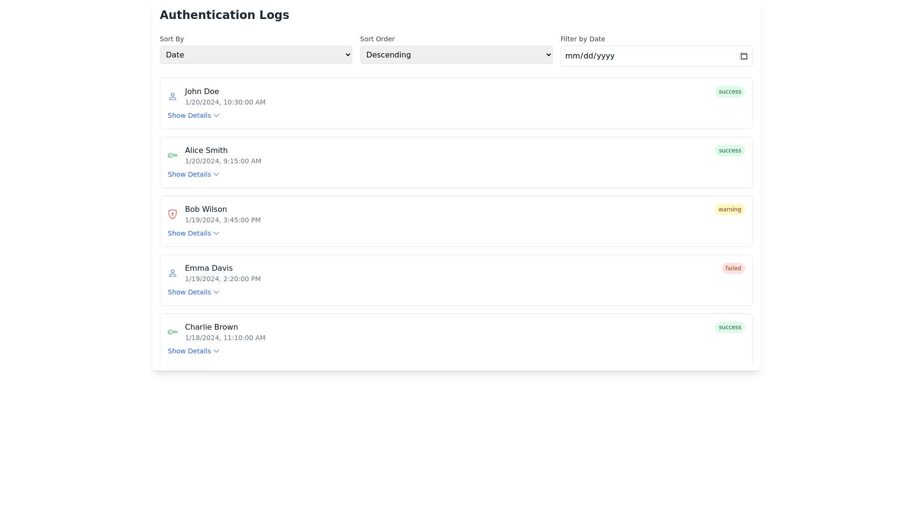The width and height of the screenshot is (913, 513).
Task: Click Alice Smith's green key icon
Action: pyautogui.click(x=173, y=155)
